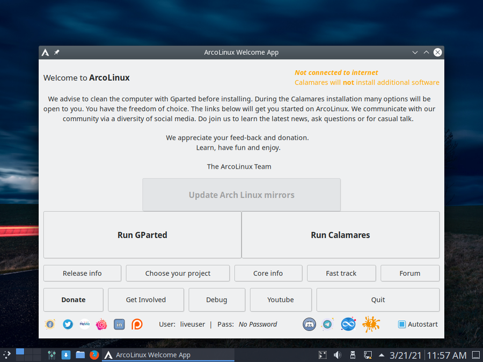This screenshot has height=362, width=483.
Task: Open the MeWe social icon
Action: [x=85, y=324]
